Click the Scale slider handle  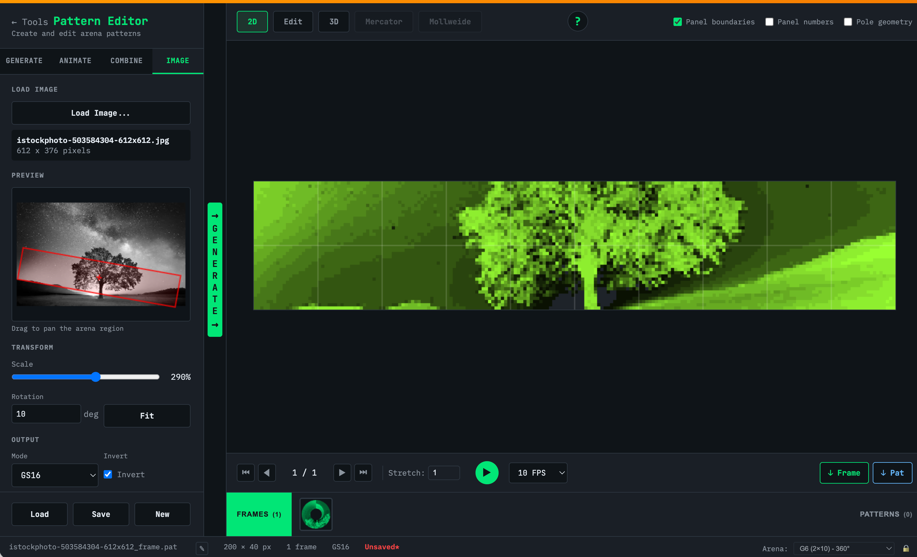pyautogui.click(x=96, y=377)
